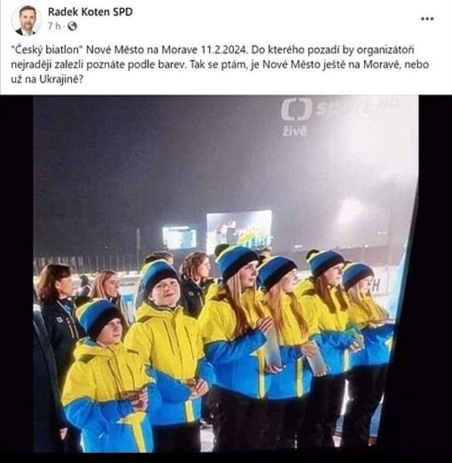The width and height of the screenshot is (452, 463).
Task: Open the "7 h" post timestamp
Action: (x=54, y=26)
